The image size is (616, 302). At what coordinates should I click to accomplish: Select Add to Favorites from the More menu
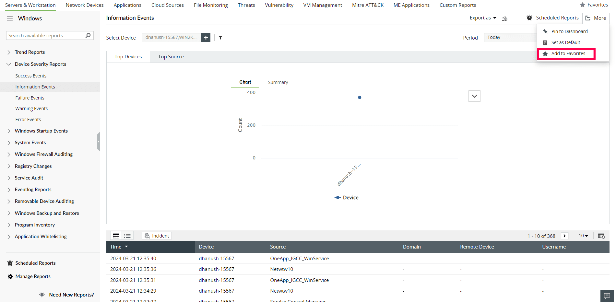coord(568,53)
